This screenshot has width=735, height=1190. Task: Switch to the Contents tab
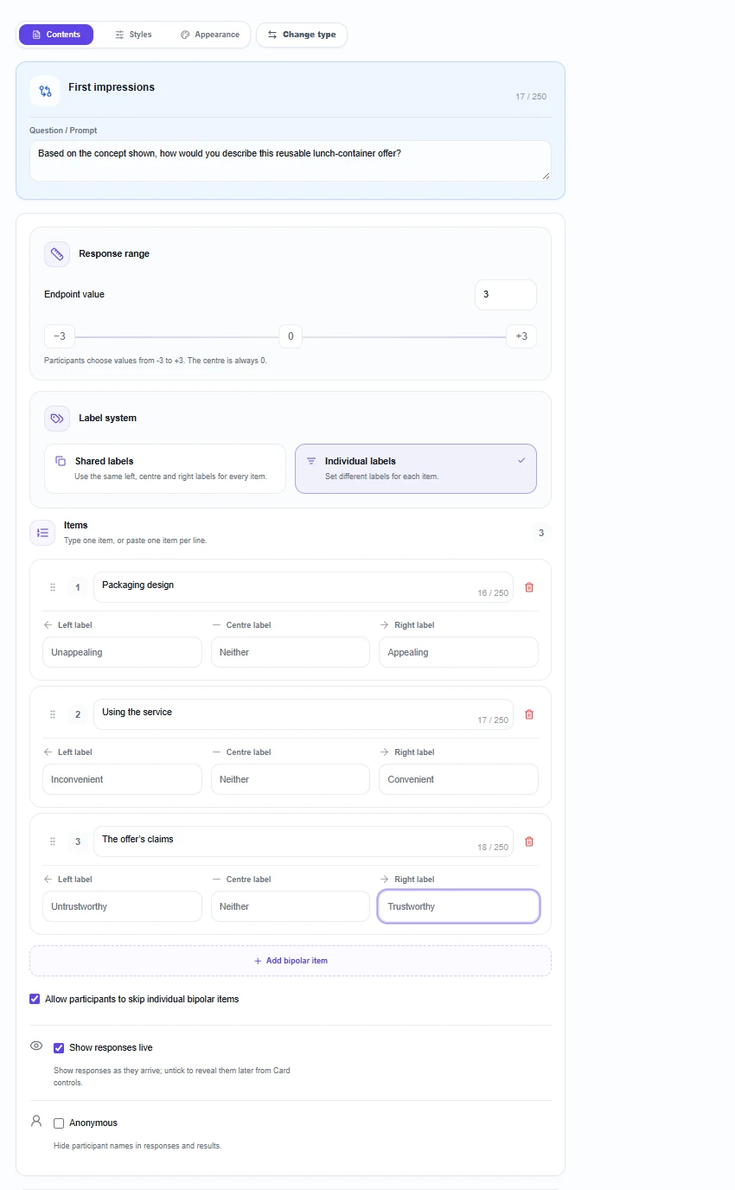[56, 35]
